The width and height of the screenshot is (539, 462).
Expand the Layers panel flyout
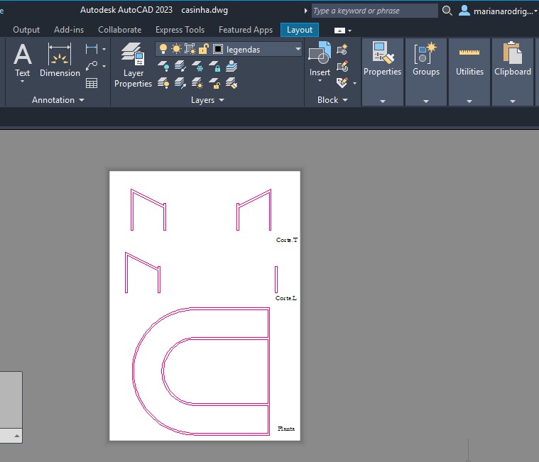[x=207, y=100]
